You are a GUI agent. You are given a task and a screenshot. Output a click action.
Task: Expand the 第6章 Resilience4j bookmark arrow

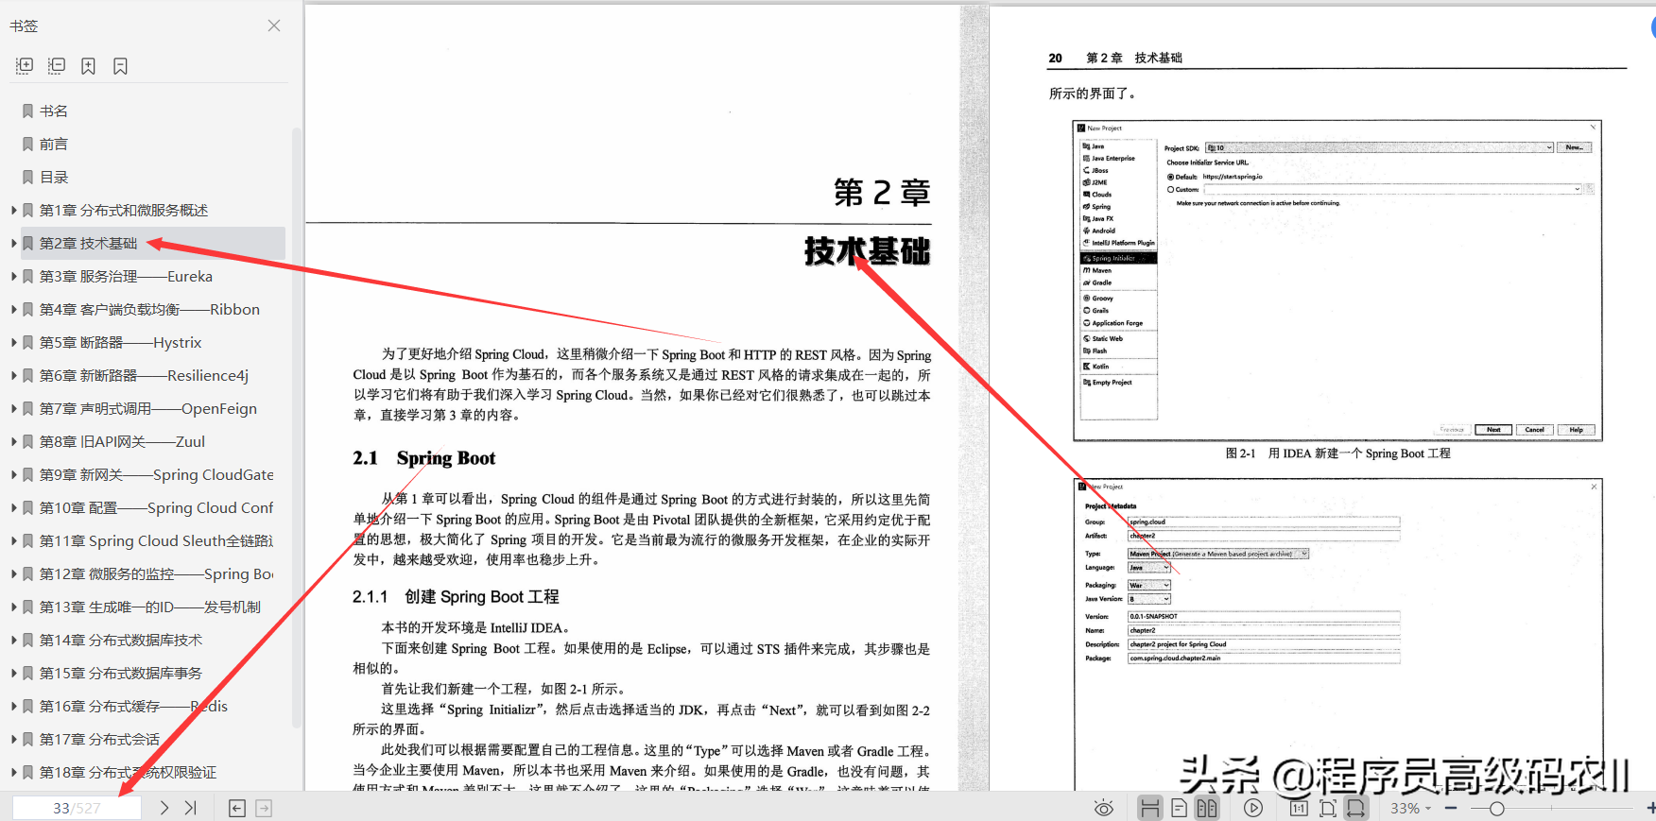coord(14,375)
